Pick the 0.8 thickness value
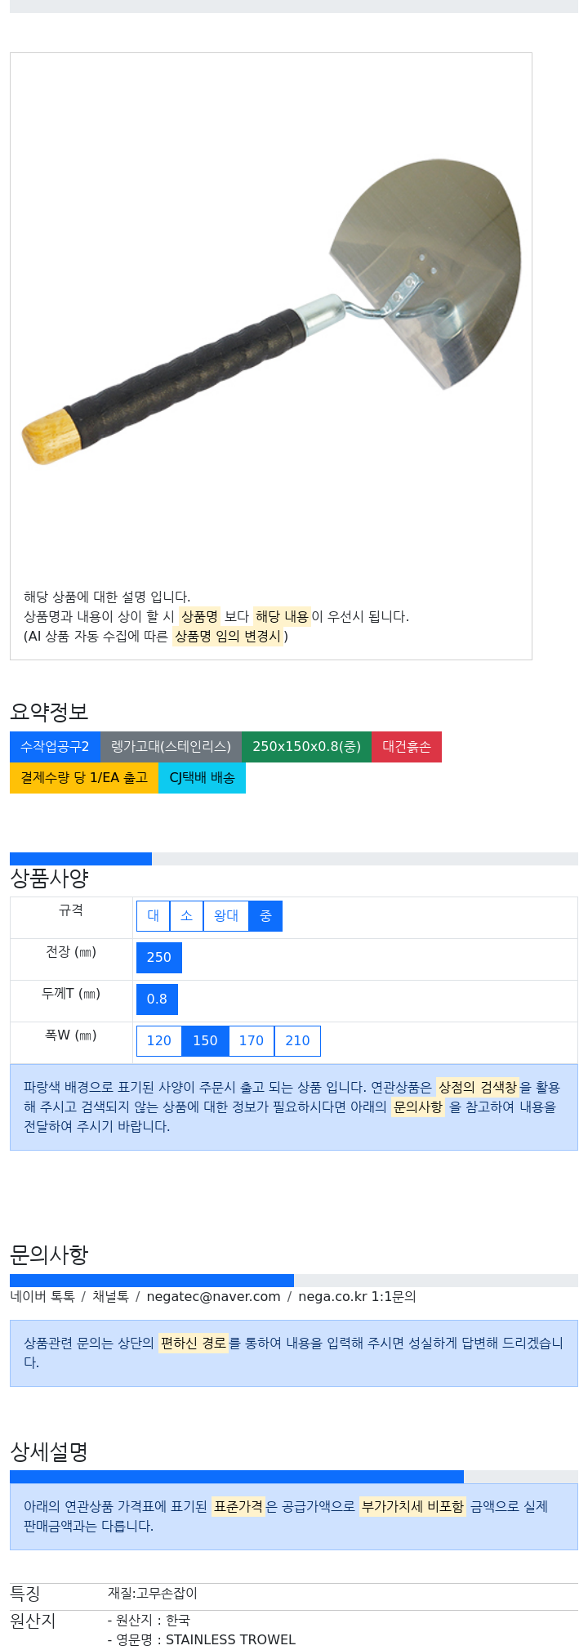Viewport: 588px width, 1650px height. 157,999
